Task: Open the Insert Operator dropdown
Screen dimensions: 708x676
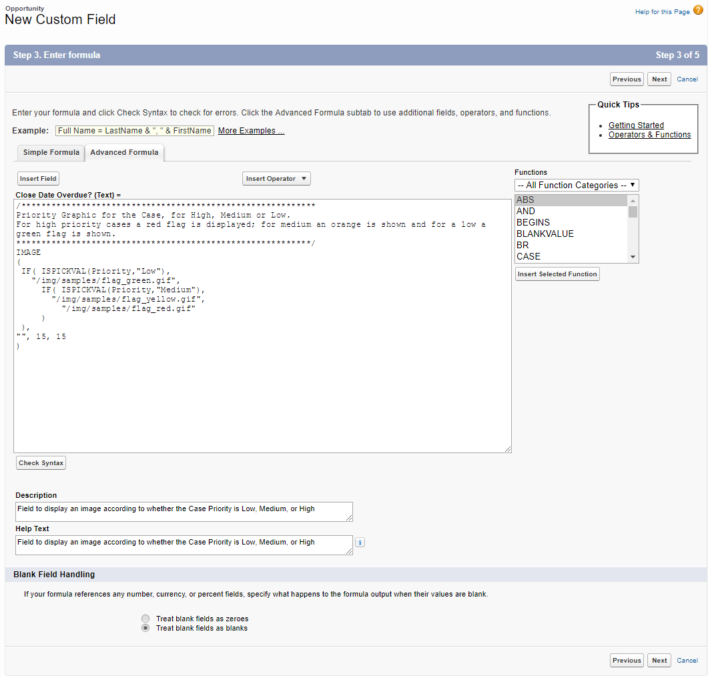Action: pos(276,179)
